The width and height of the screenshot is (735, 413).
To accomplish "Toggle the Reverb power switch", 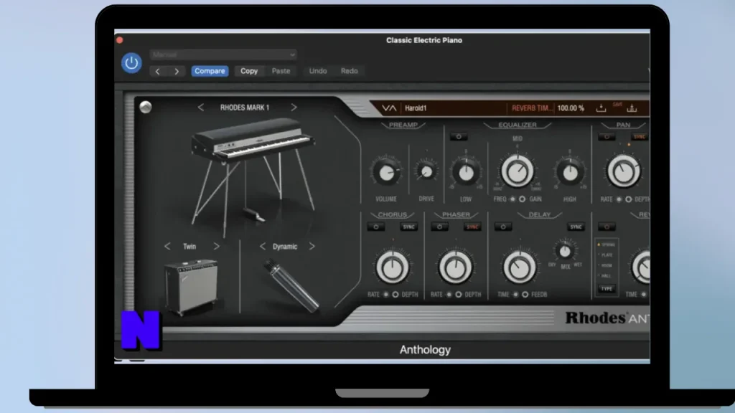I will tap(607, 227).
